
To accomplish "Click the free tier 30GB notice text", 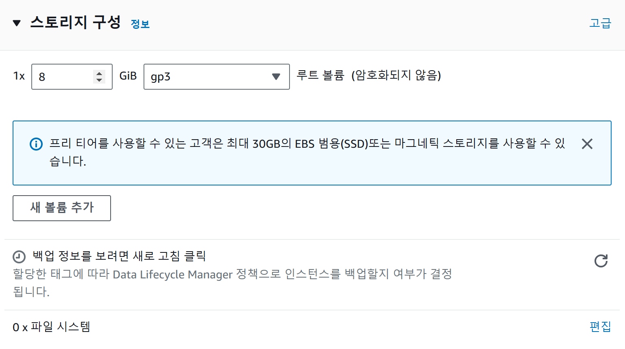I will (x=307, y=152).
